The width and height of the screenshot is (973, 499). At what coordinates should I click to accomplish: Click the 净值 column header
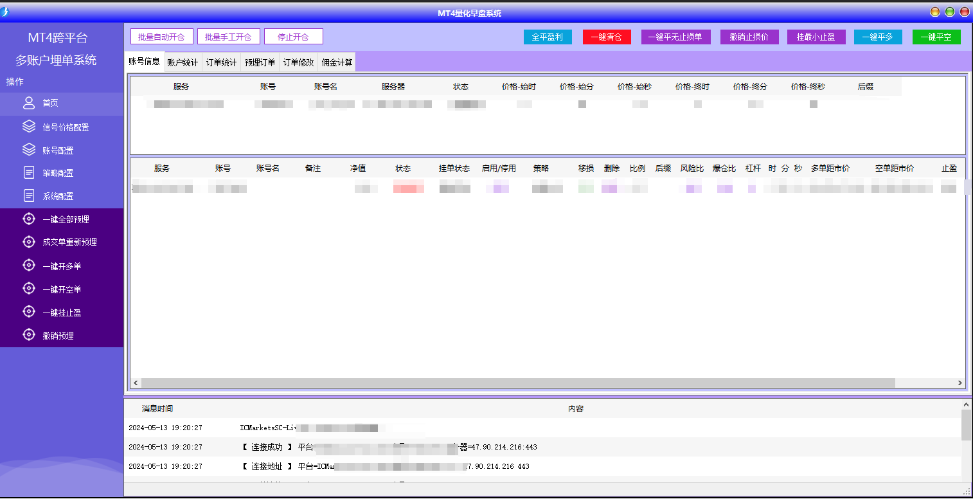click(x=357, y=168)
